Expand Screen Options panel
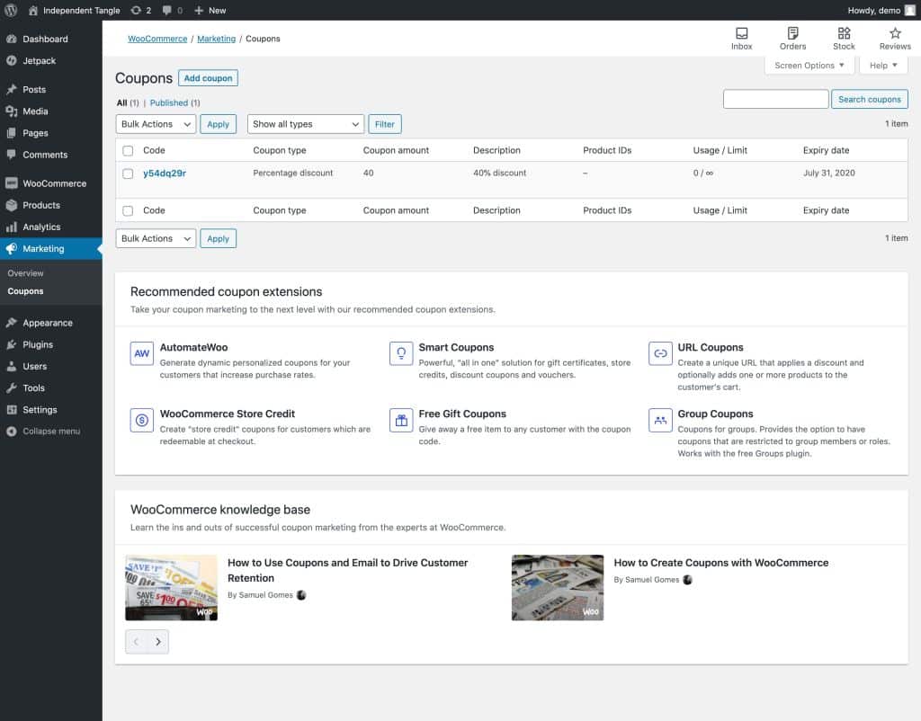921x721 pixels. [x=809, y=65]
